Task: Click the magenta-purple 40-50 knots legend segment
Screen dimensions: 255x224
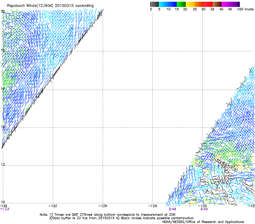Action: tap(231, 4)
